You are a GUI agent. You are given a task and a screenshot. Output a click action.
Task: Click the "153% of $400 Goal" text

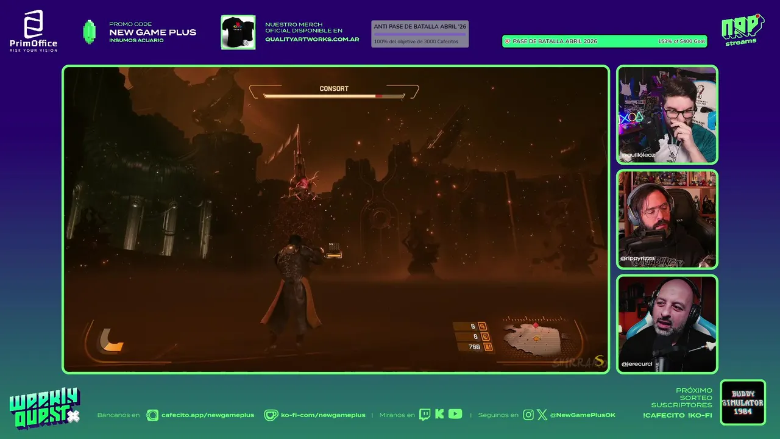[681, 41]
